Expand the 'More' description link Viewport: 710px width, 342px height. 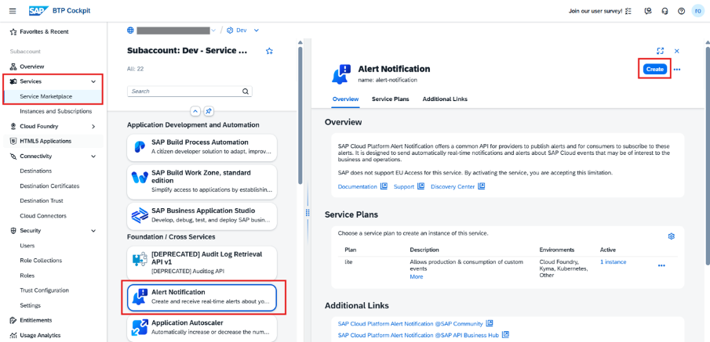click(x=416, y=276)
